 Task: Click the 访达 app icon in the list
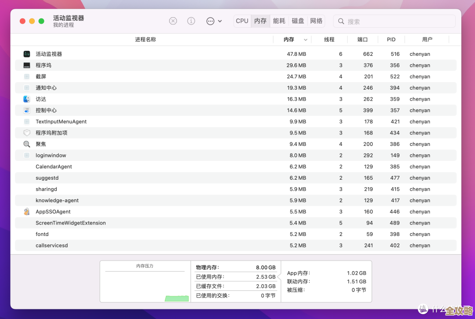click(x=26, y=99)
